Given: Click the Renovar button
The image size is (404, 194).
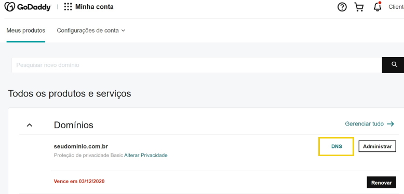Looking at the screenshot, I should click(x=381, y=183).
